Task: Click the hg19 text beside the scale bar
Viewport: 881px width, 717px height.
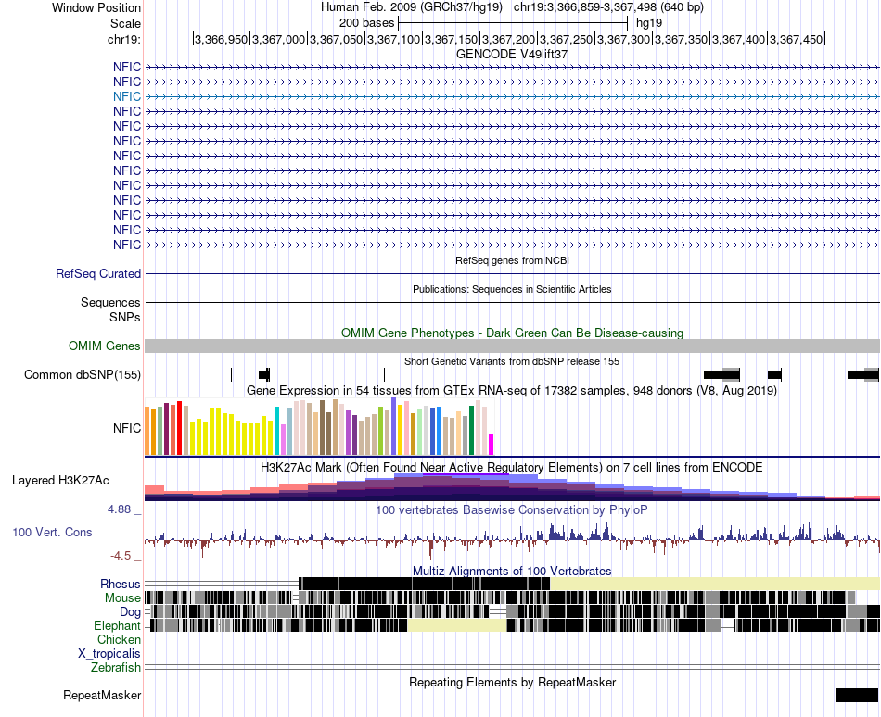Action: (649, 23)
